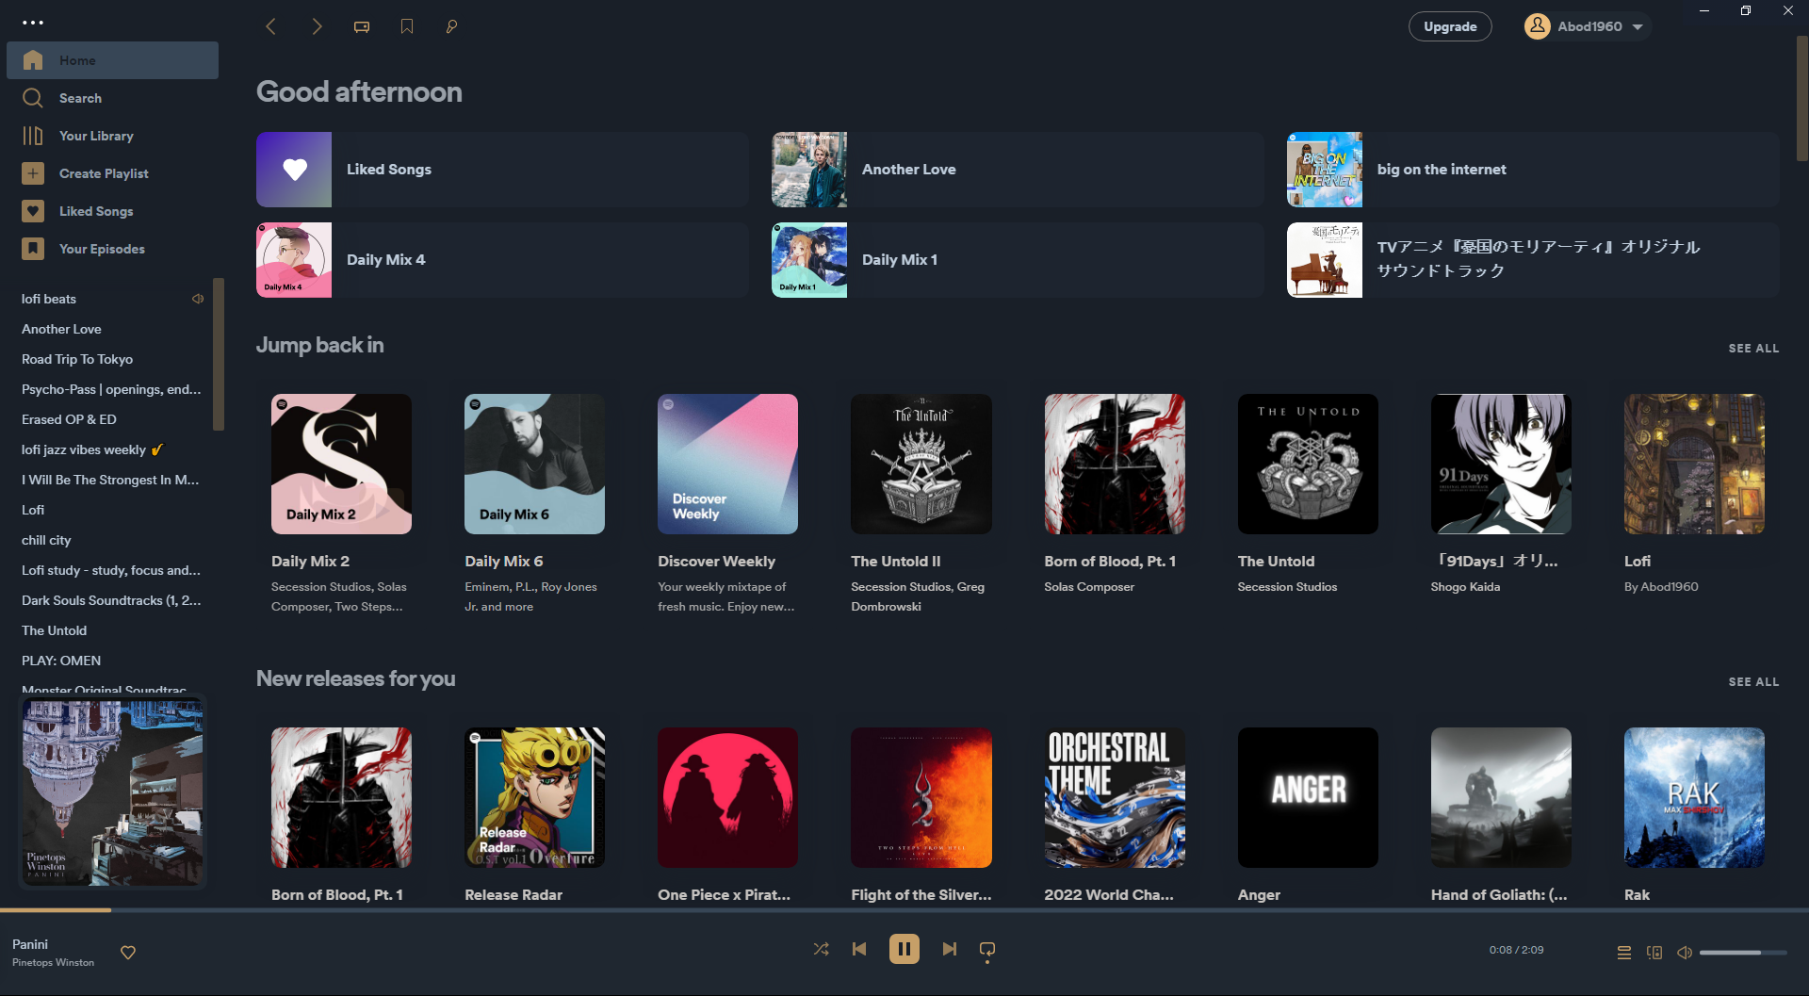
Task: Open Search from sidebar
Action: pyautogui.click(x=112, y=98)
